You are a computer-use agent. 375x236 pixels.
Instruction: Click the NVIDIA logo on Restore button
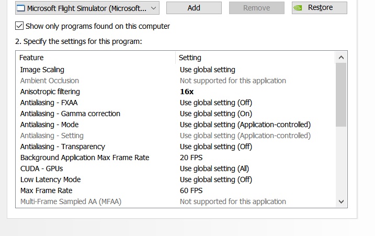point(298,8)
